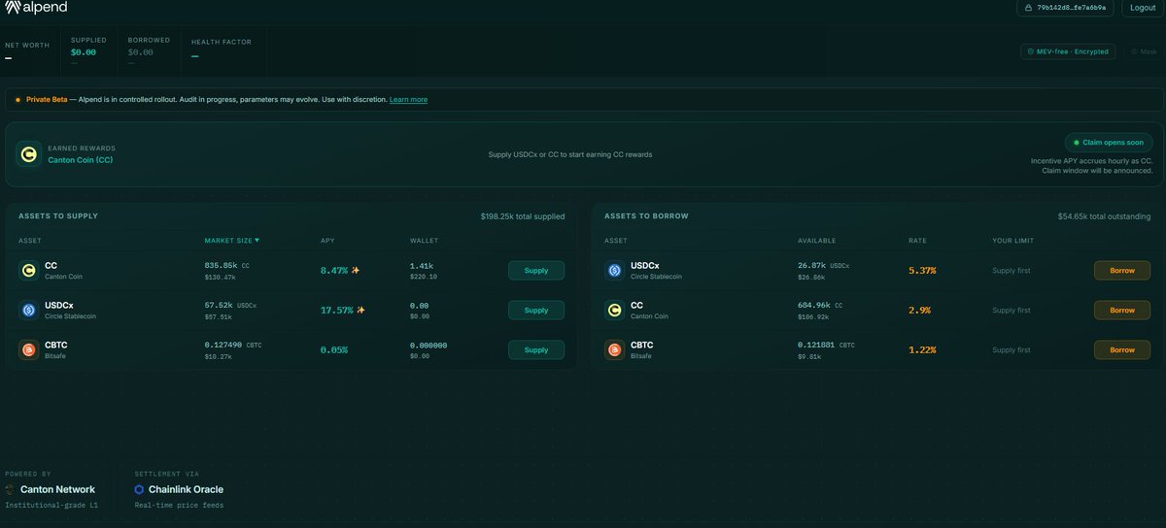Click the 8.47% APY value
Image resolution: width=1166 pixels, height=528 pixels.
coord(334,270)
